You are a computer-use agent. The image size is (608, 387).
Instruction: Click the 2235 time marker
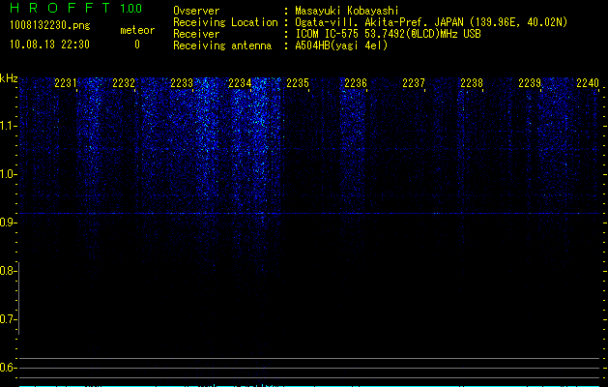coord(298,83)
